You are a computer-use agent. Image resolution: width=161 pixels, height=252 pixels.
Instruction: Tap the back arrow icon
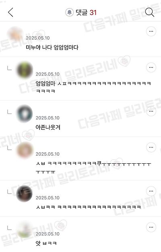tap(10, 12)
